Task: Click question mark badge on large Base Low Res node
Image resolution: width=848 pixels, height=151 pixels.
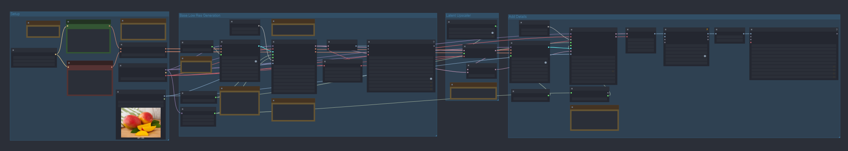Action: (434, 42)
